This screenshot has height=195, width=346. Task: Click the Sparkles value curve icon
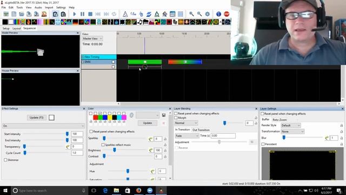tap(150, 139)
